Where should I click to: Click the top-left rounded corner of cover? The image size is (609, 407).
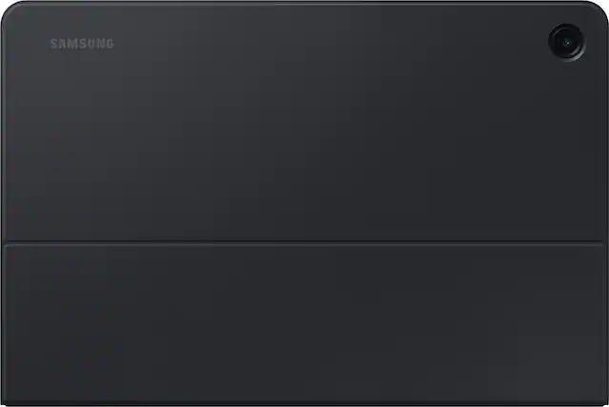[x=10, y=10]
